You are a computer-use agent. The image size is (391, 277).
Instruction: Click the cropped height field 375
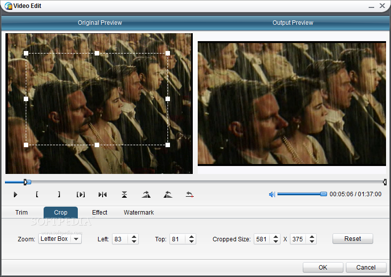[298, 239]
